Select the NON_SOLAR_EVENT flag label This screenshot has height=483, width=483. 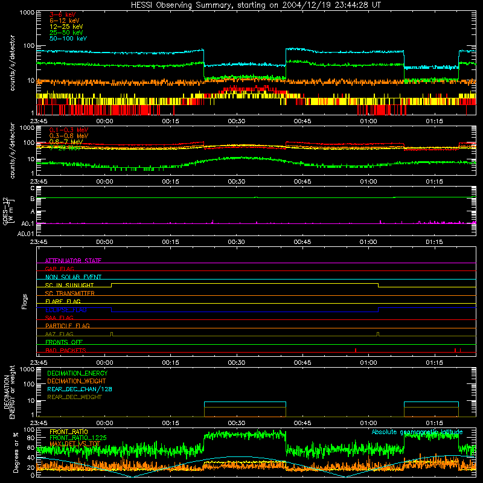click(73, 277)
